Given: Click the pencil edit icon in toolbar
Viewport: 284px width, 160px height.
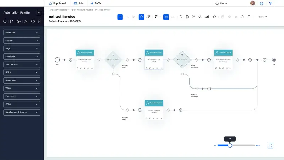Looking at the screenshot, I should (x=120, y=17).
